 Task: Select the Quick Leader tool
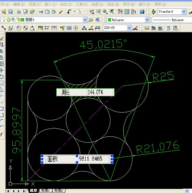point(62,28)
